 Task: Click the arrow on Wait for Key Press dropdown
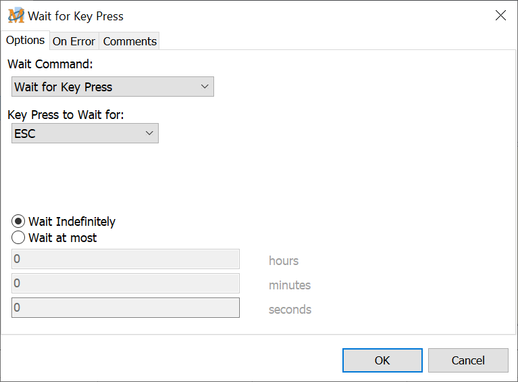205,87
